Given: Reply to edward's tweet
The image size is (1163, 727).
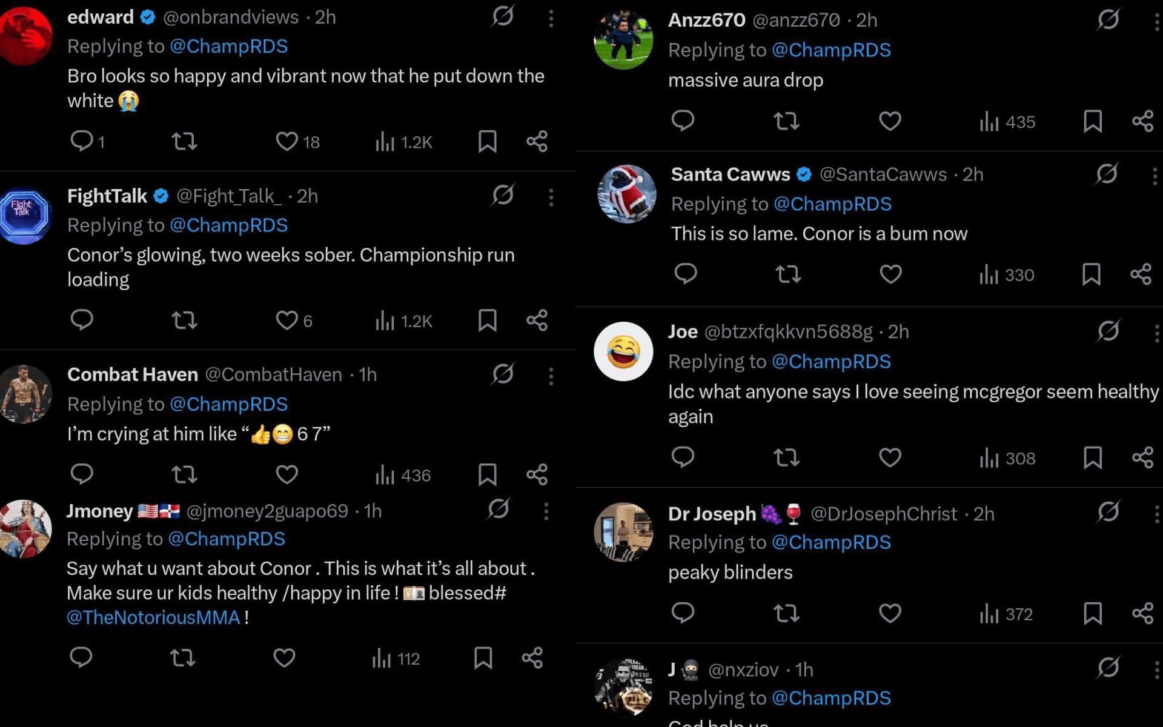Looking at the screenshot, I should tap(82, 141).
